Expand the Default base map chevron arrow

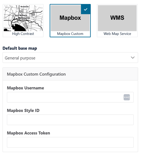[133, 58]
